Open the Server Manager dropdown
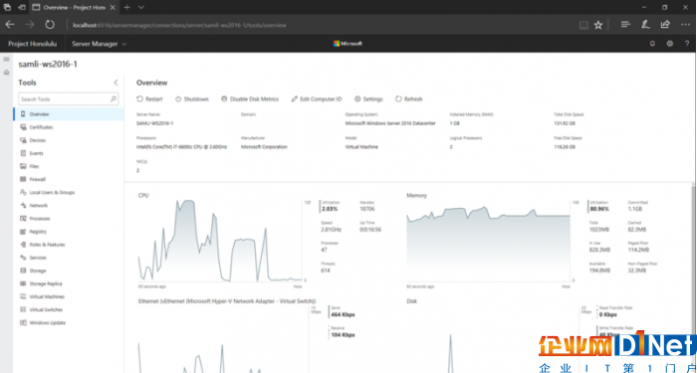Screen dimensions: 697x373 pyautogui.click(x=100, y=44)
